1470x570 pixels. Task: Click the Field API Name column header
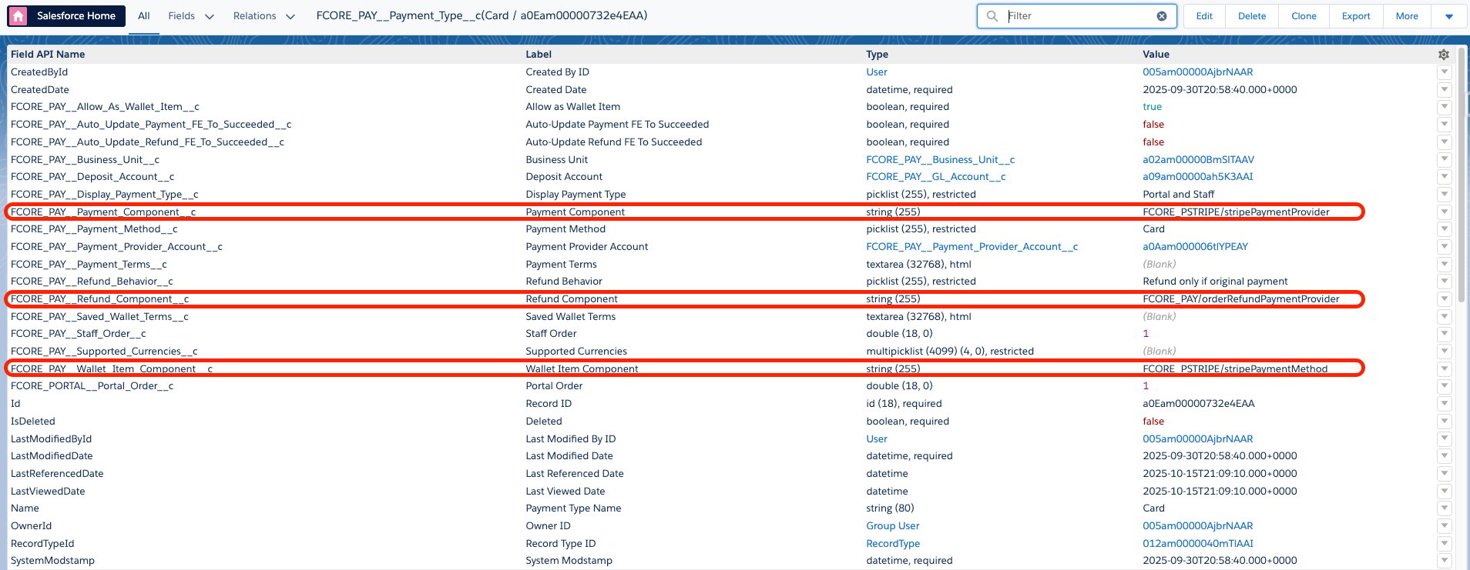tap(48, 55)
